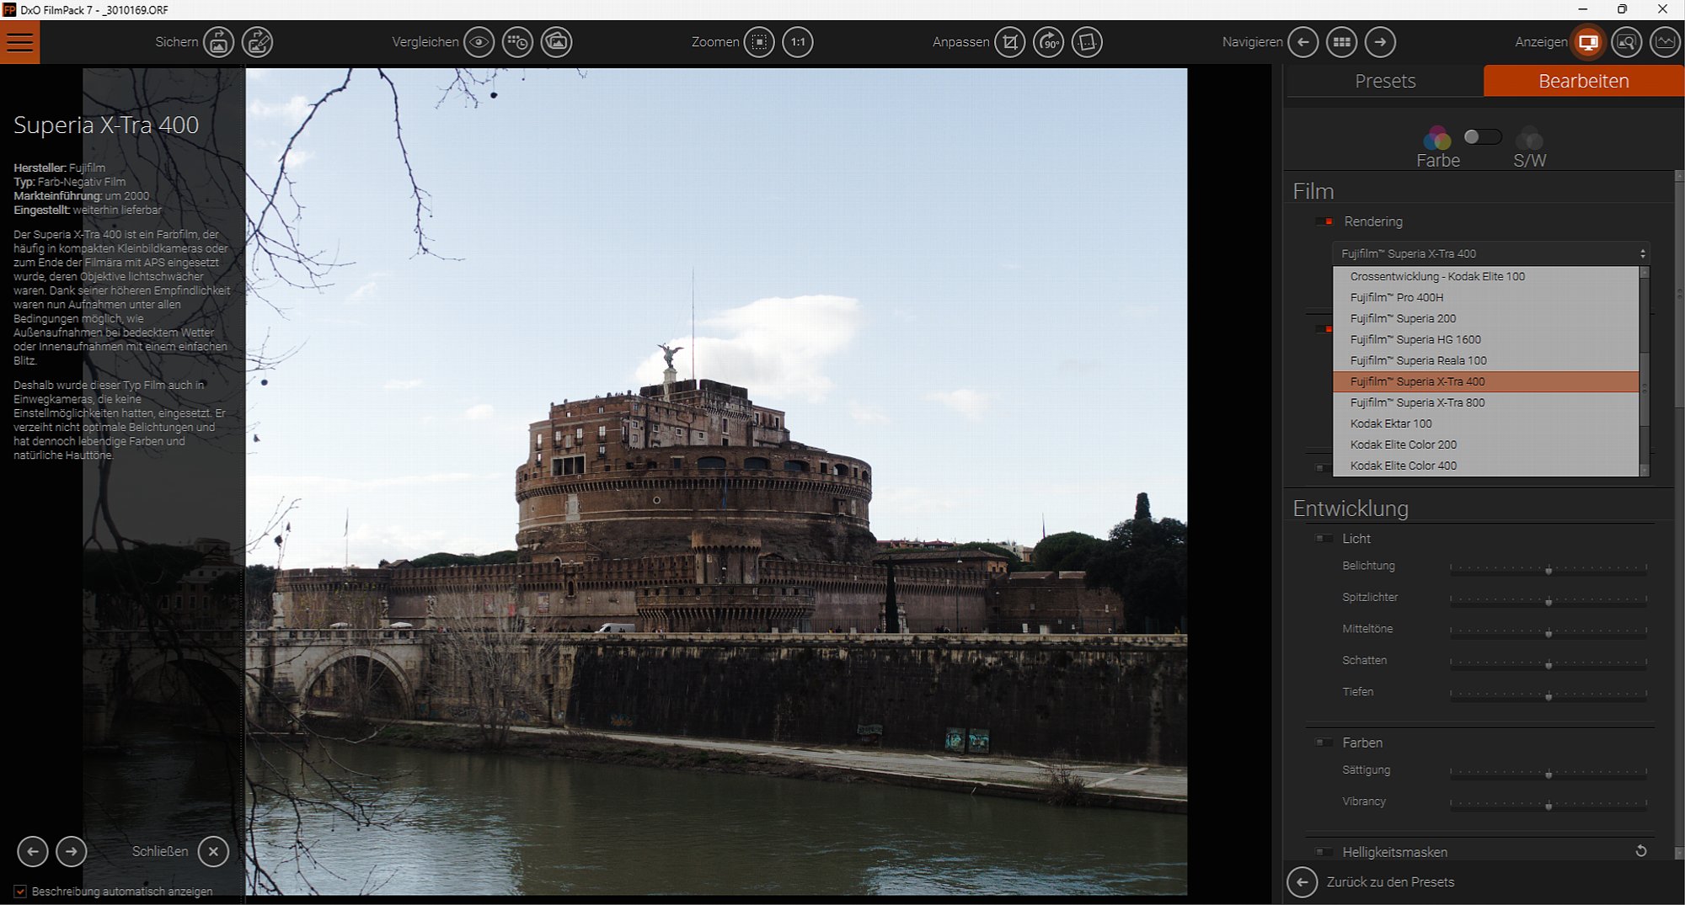
Task: Click the zoom-to-fit icon
Action: [x=758, y=42]
